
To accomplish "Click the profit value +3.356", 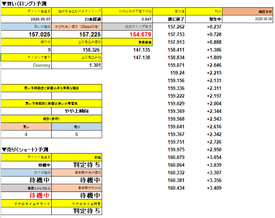I will [x=214, y=180].
